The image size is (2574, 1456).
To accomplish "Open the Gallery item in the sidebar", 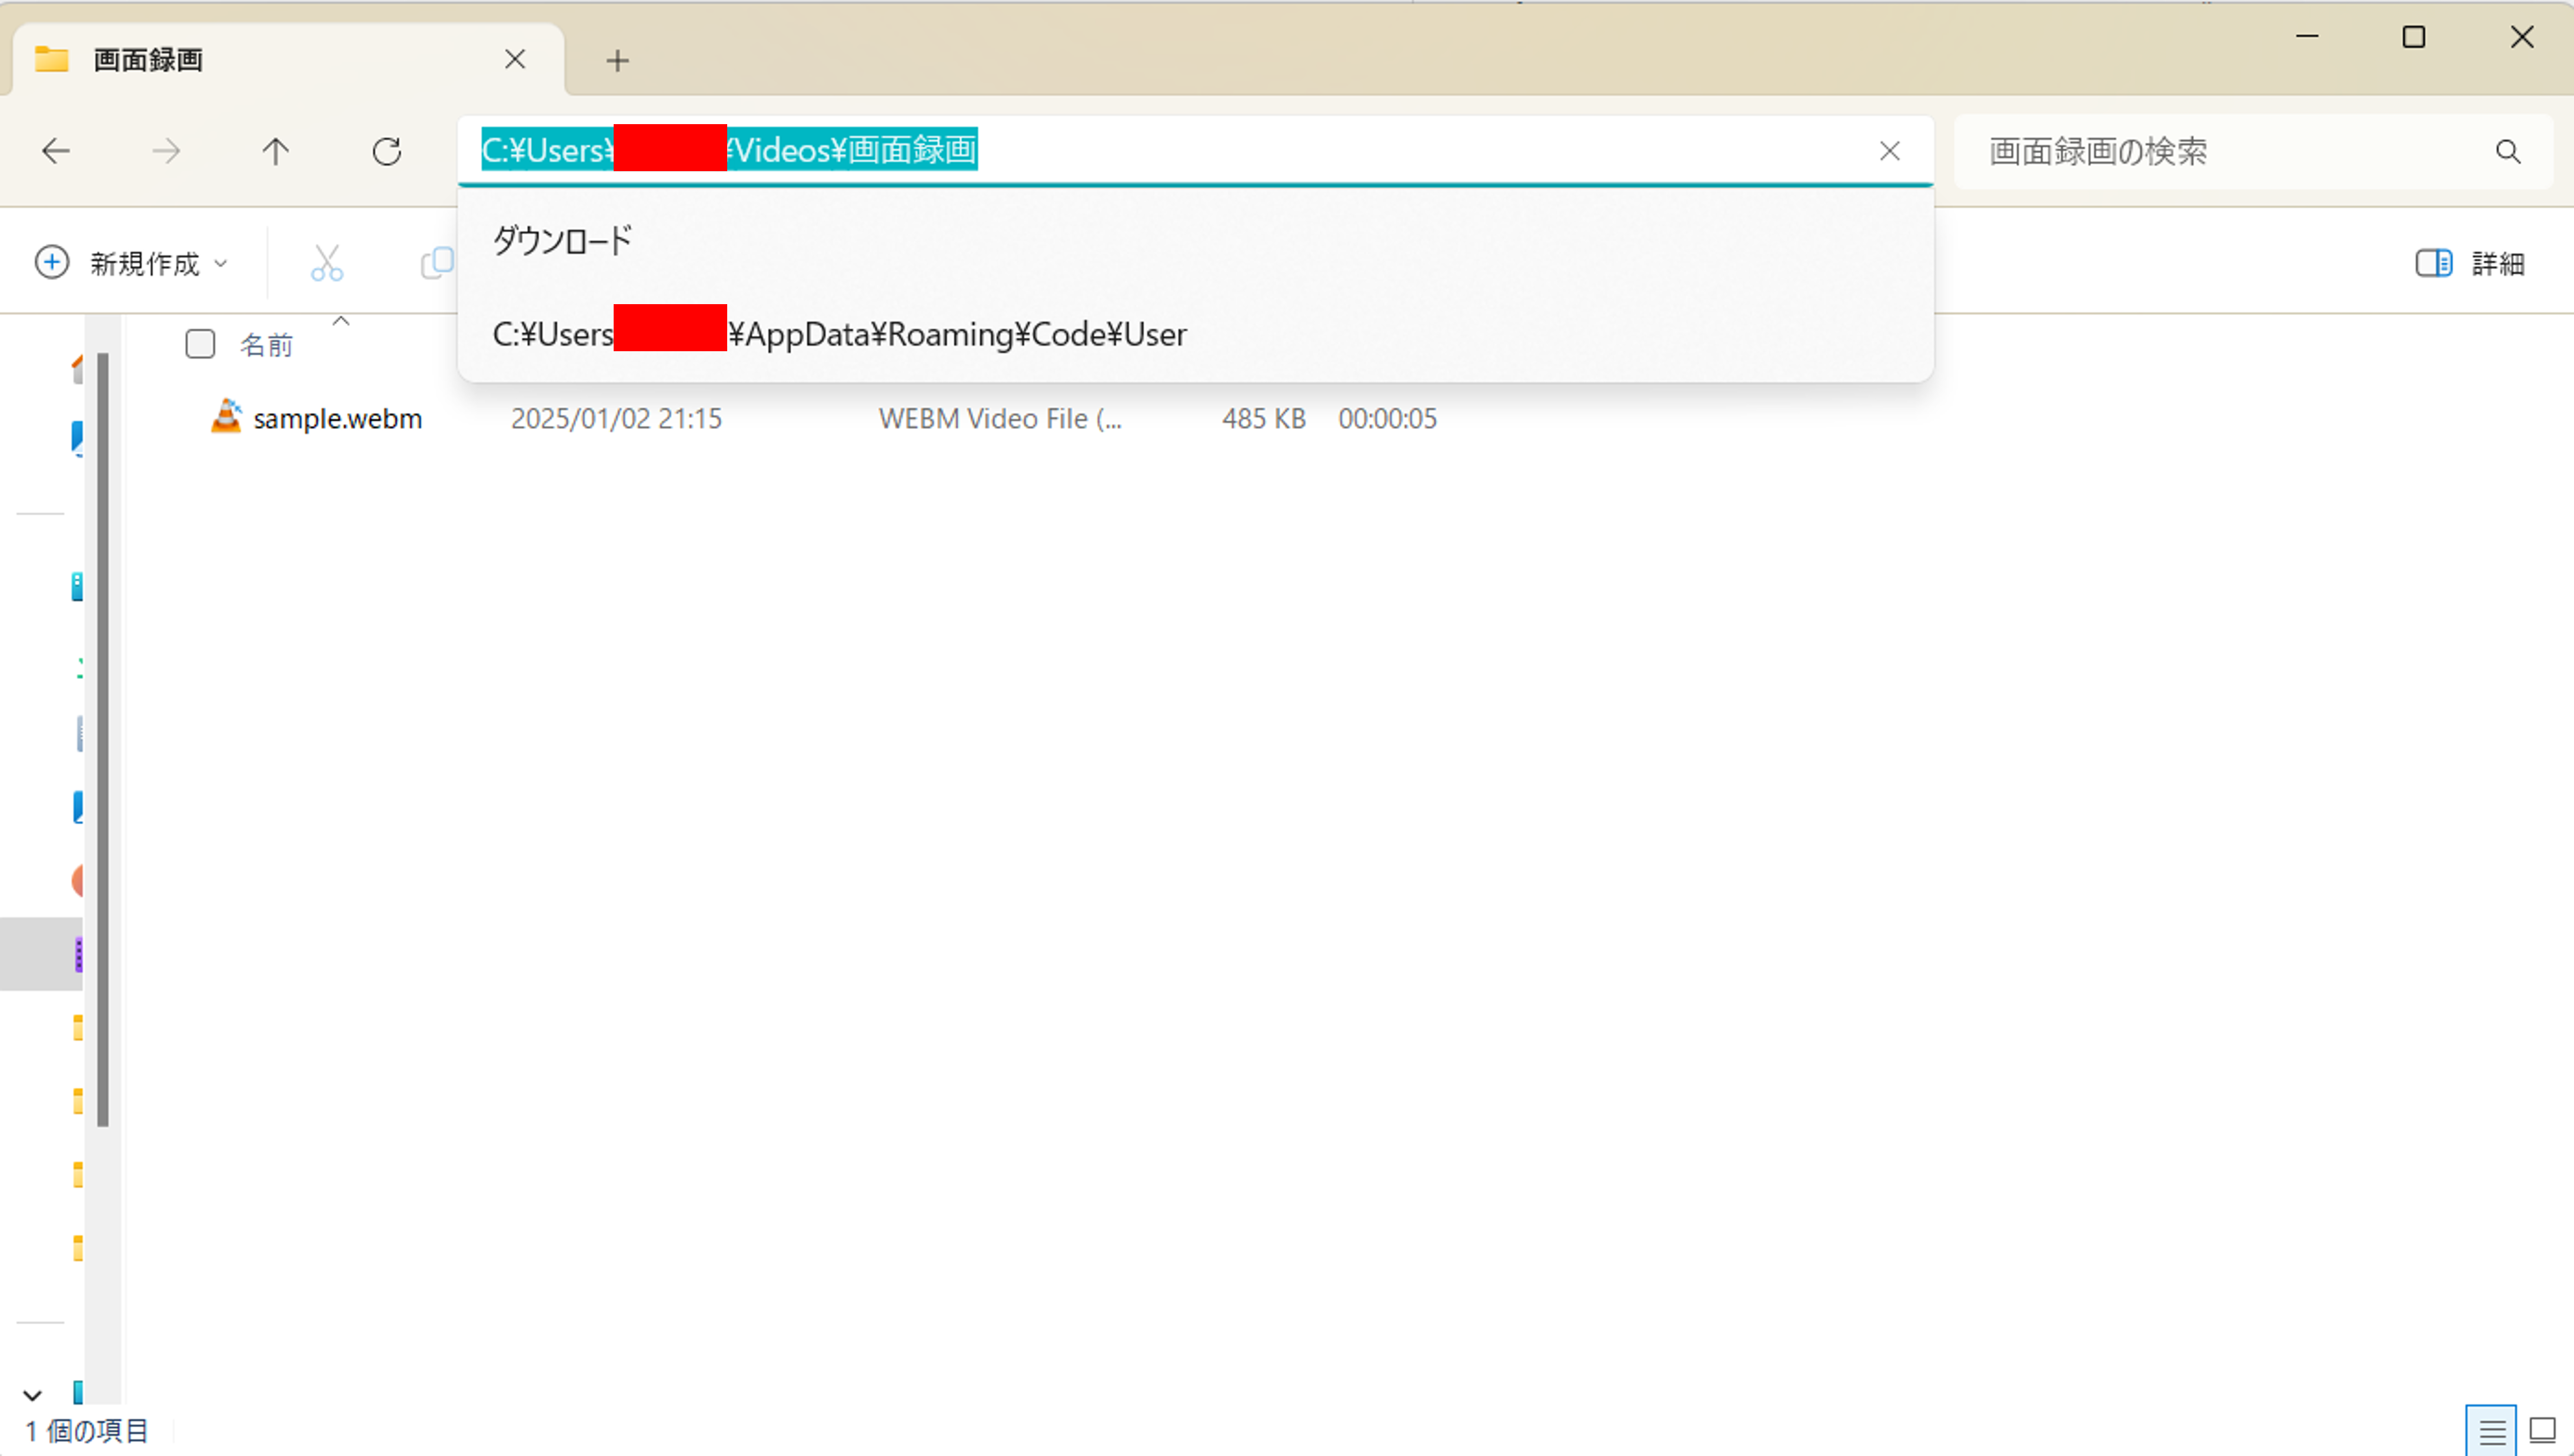I will (x=77, y=437).
